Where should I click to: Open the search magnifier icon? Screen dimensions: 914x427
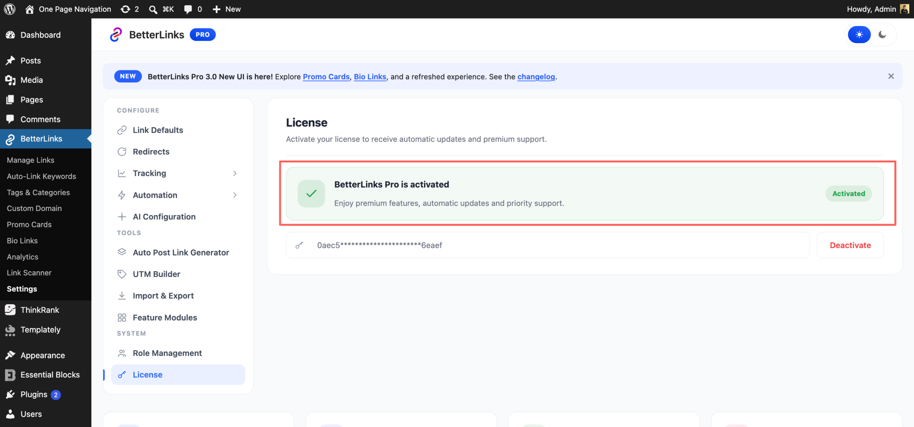click(x=153, y=9)
